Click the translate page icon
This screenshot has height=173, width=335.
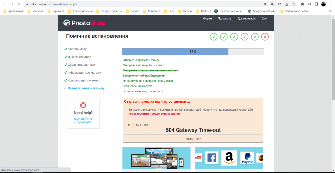click(273, 4)
